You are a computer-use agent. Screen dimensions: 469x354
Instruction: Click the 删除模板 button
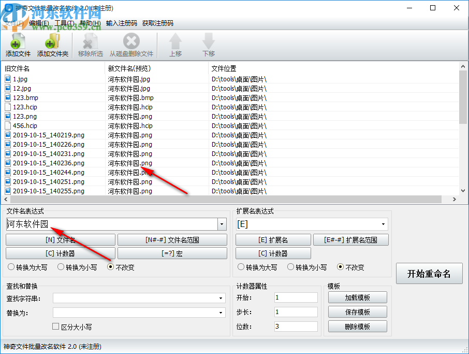tap(357, 326)
